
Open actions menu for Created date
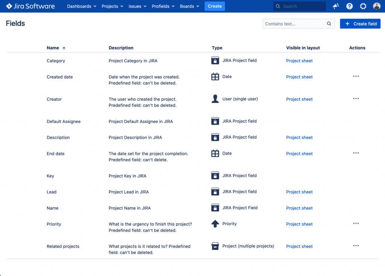356,77
